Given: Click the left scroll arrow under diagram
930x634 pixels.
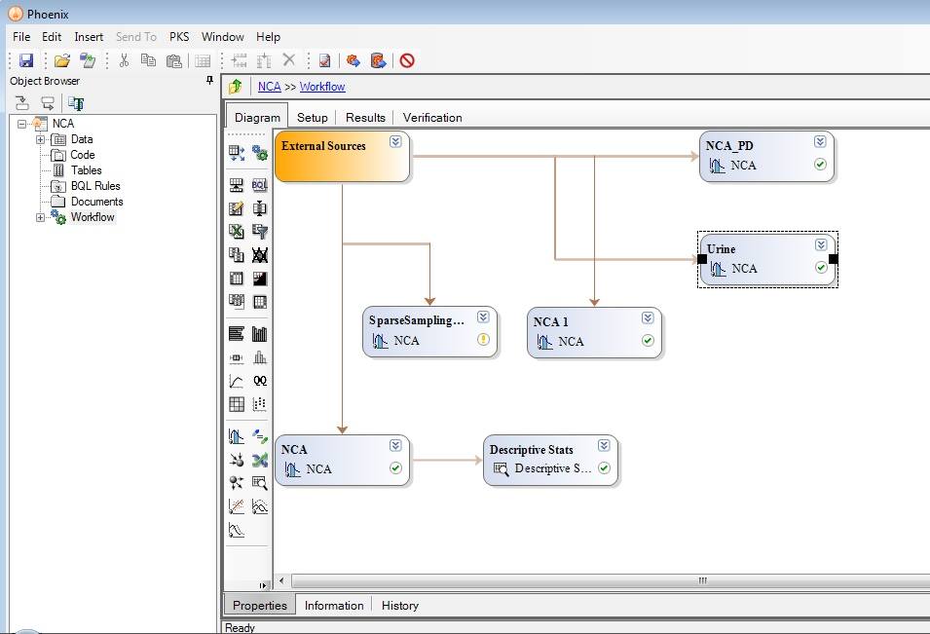Looking at the screenshot, I should click(x=281, y=580).
